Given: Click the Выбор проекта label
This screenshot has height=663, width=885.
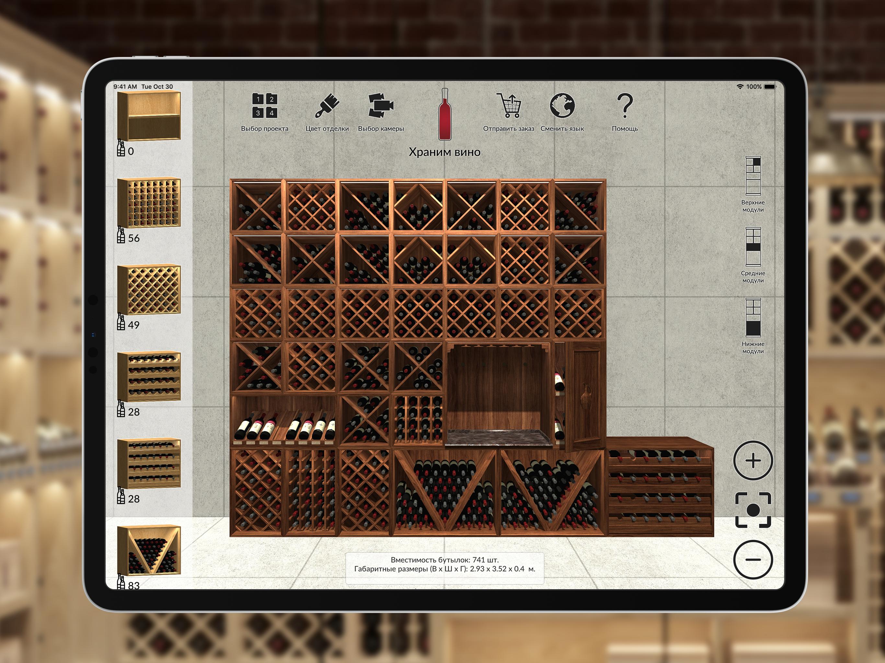Looking at the screenshot, I should coord(264,129).
